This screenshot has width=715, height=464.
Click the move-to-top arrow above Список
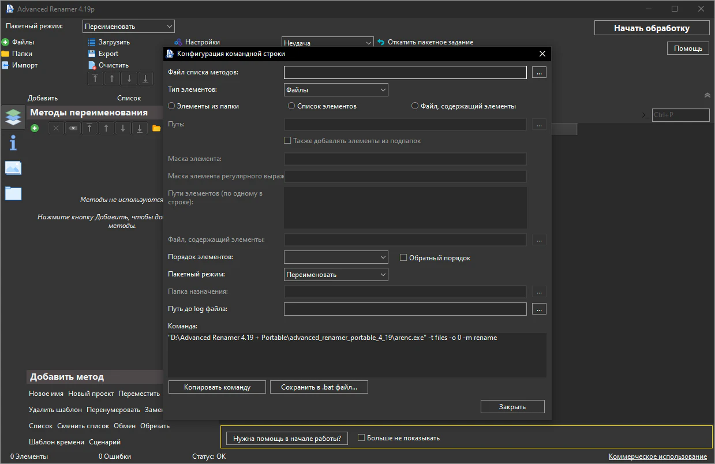[96, 78]
